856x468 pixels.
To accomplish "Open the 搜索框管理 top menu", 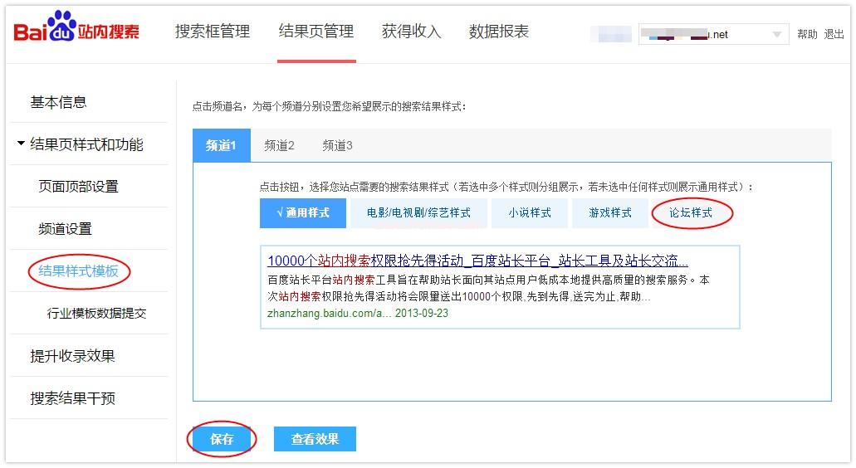I will coord(213,32).
